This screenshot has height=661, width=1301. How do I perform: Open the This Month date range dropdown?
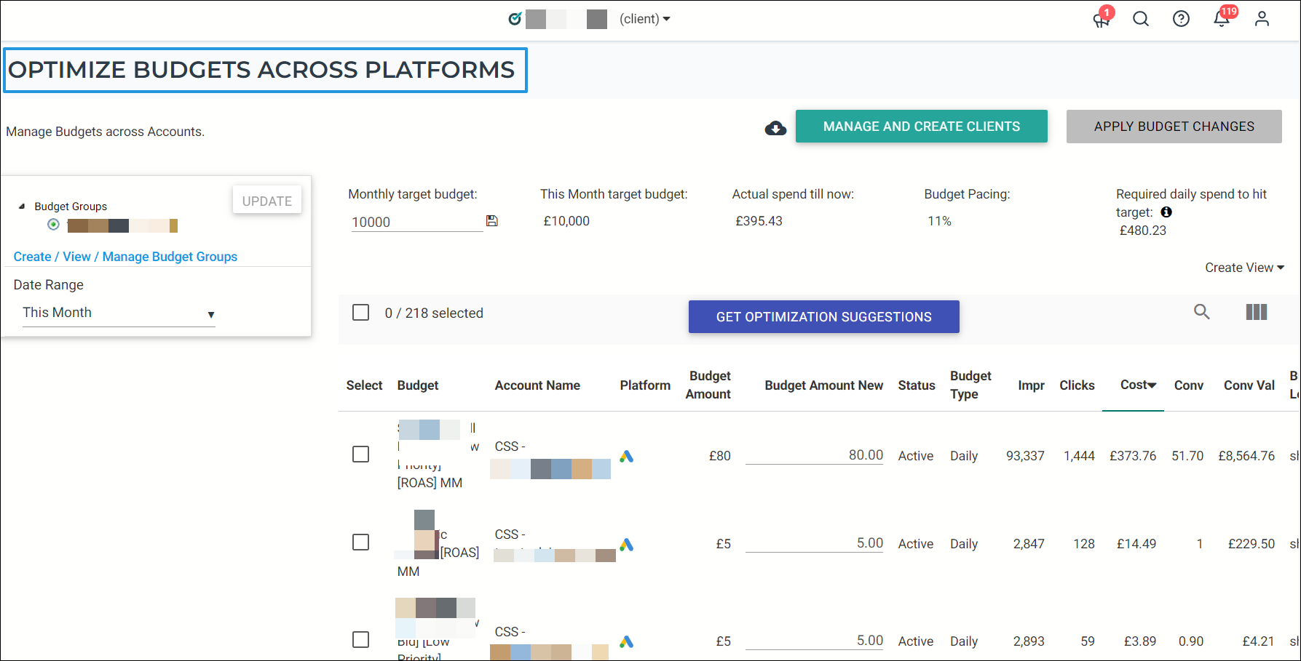point(119,313)
